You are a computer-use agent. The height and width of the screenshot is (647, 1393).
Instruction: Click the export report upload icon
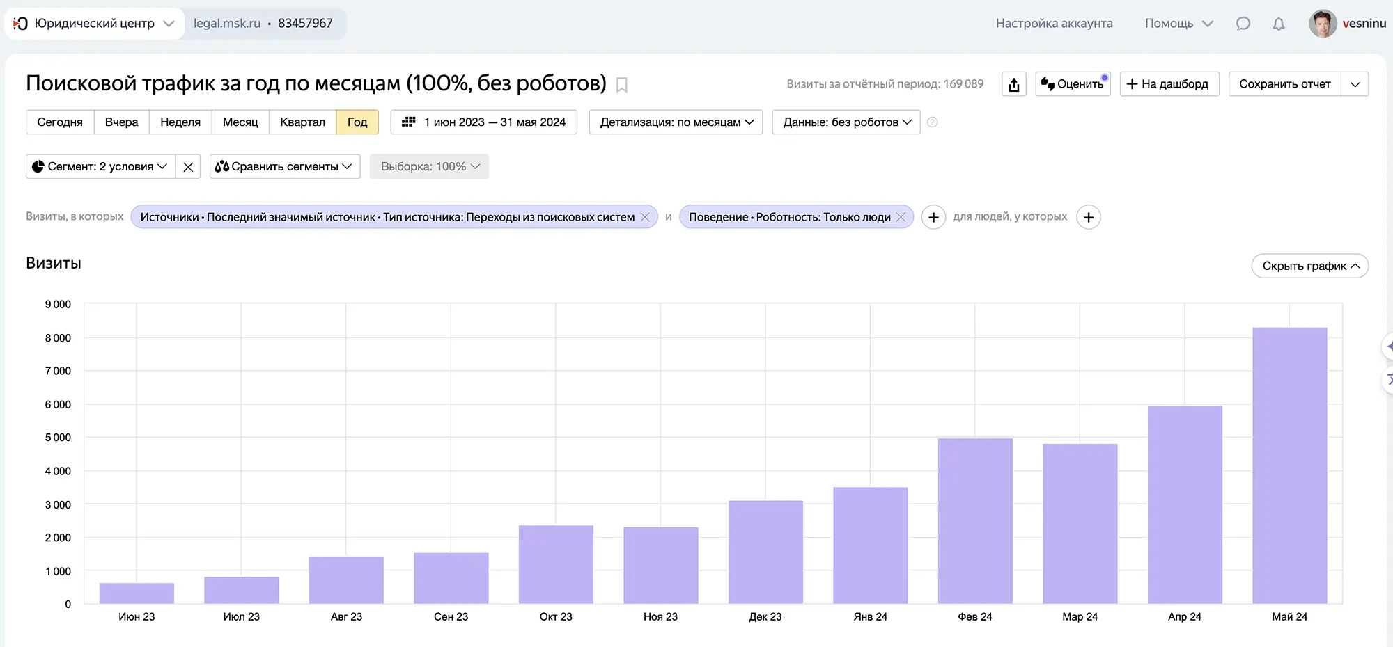pyautogui.click(x=1013, y=84)
